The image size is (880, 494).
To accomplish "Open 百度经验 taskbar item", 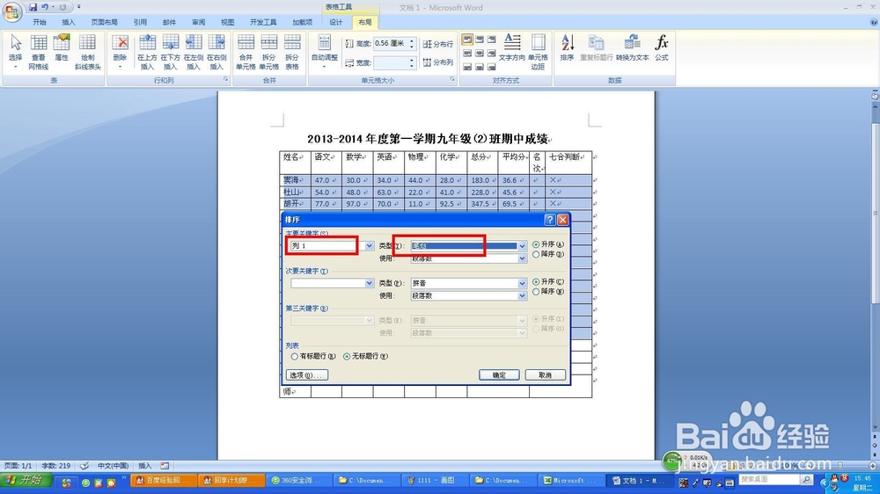I will 164,481.
